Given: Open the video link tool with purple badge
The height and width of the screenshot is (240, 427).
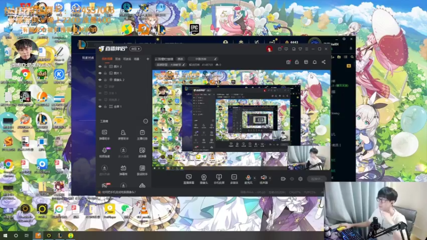Looking at the screenshot, I should coord(104,153).
